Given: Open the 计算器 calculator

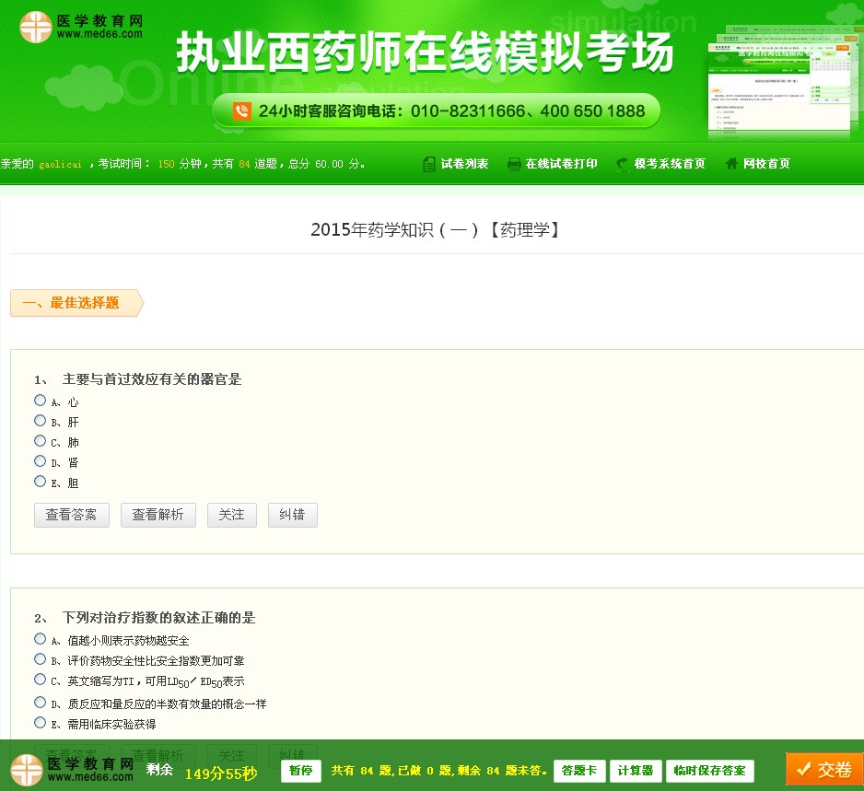Looking at the screenshot, I should tap(635, 770).
